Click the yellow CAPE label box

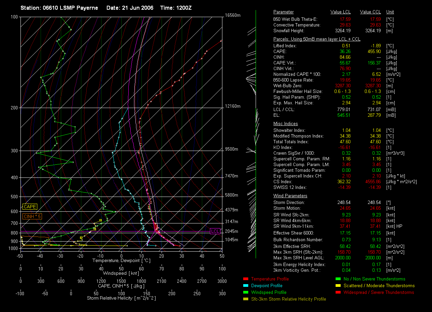tap(30, 207)
